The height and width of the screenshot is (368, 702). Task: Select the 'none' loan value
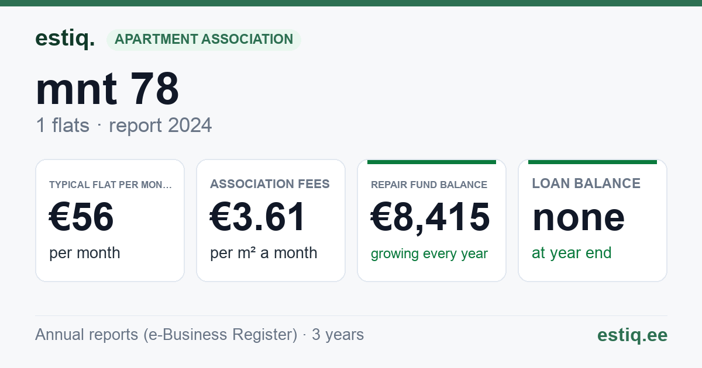pyautogui.click(x=579, y=217)
